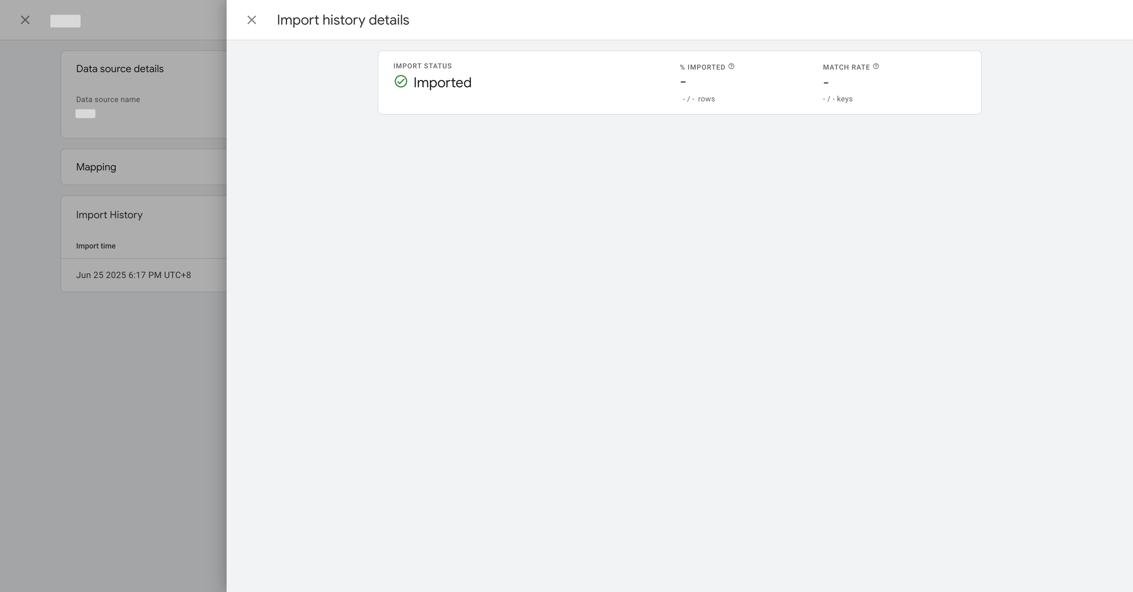Click the redacted title beside the left close button

click(65, 21)
